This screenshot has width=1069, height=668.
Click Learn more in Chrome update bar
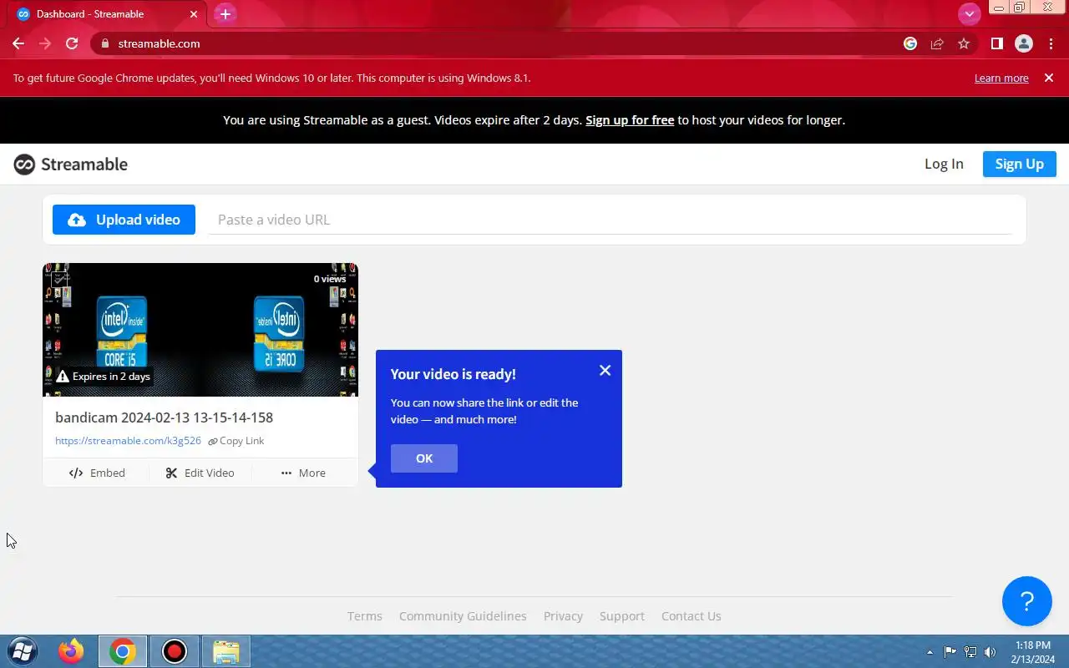point(1001,78)
